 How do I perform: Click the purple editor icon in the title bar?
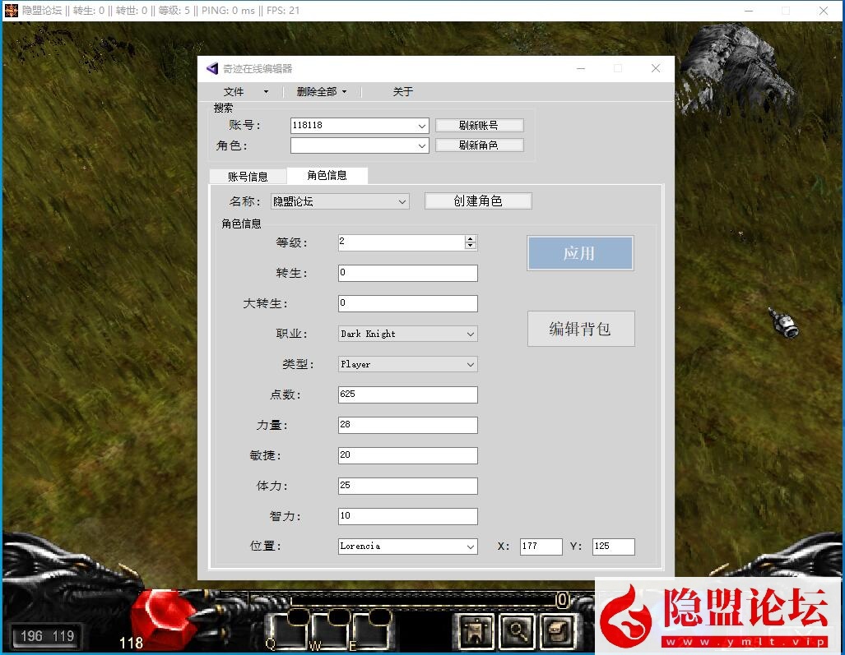point(211,68)
